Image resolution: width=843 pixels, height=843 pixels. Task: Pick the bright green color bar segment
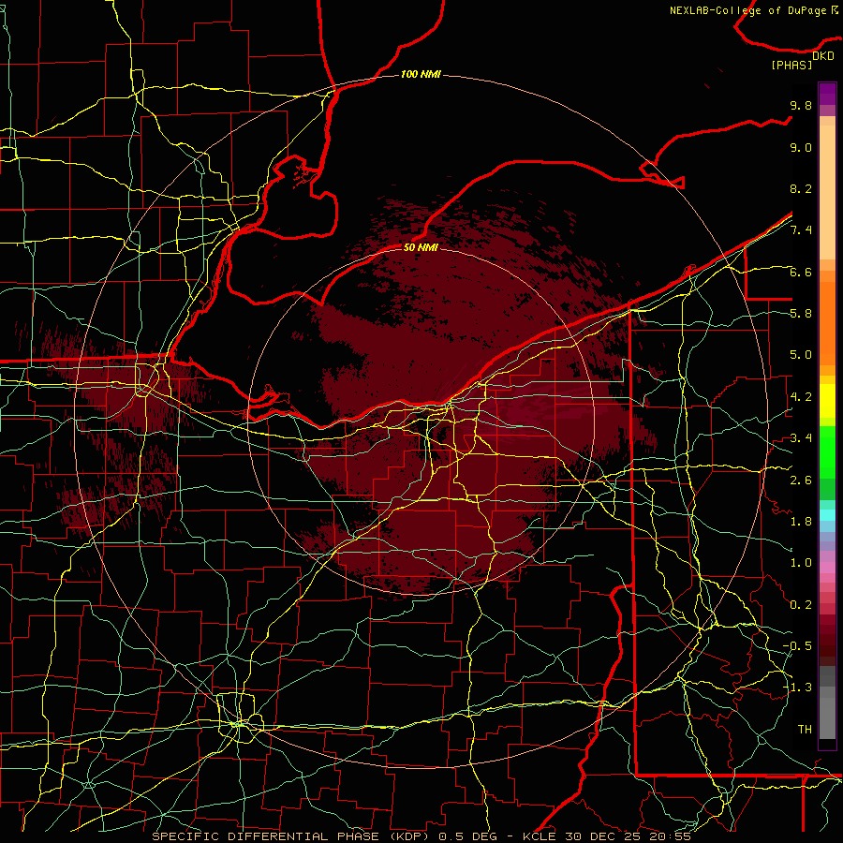click(827, 452)
